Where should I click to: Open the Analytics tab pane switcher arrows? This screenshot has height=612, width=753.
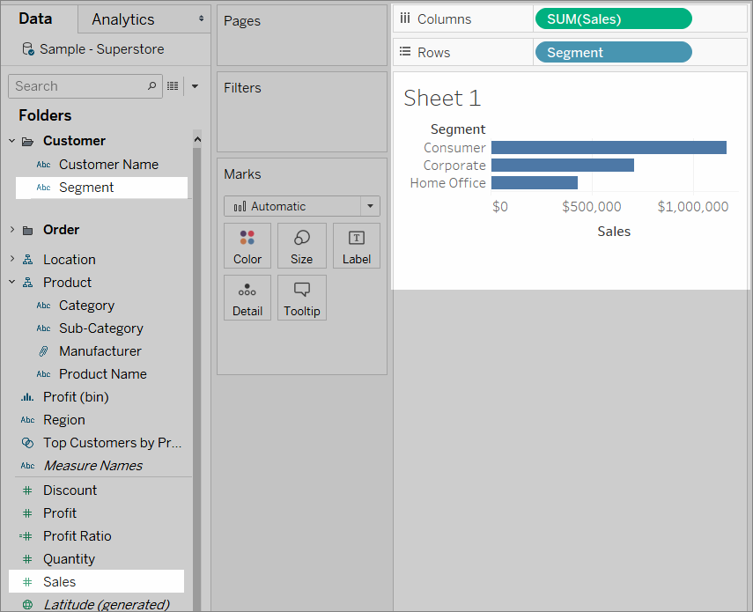coord(201,18)
